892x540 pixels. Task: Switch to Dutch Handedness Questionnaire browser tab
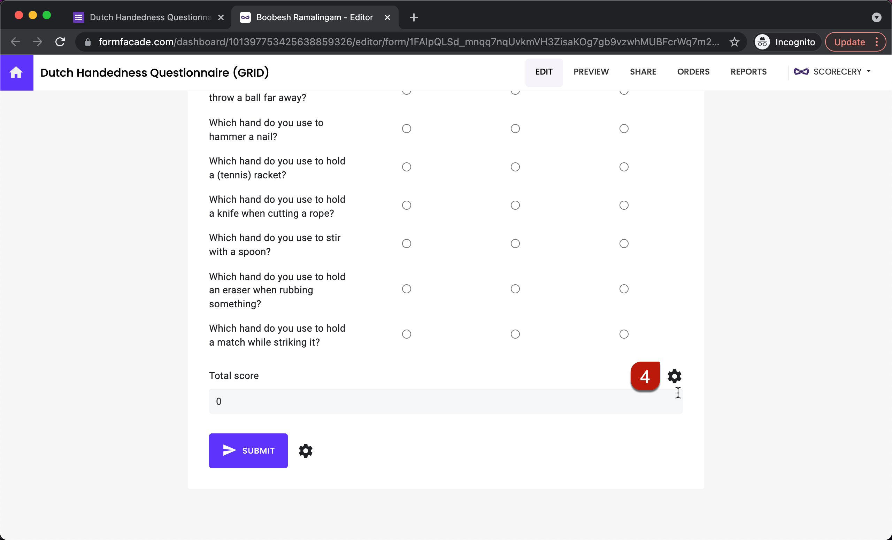149,17
